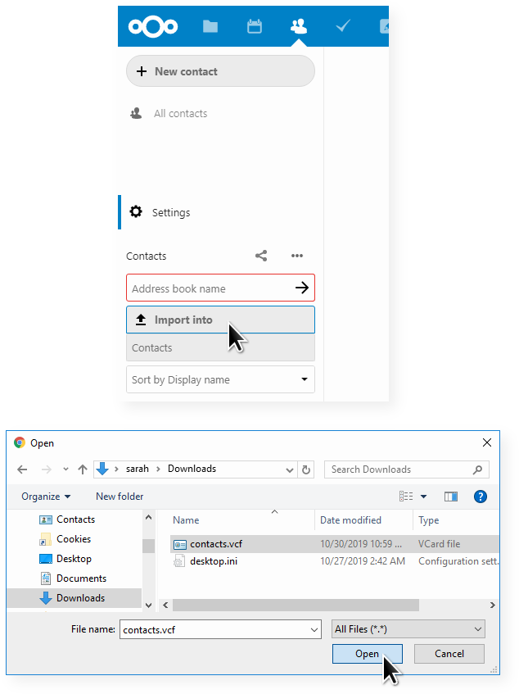Open the Tasks checkmark app icon
519x694 pixels.
pos(343,26)
